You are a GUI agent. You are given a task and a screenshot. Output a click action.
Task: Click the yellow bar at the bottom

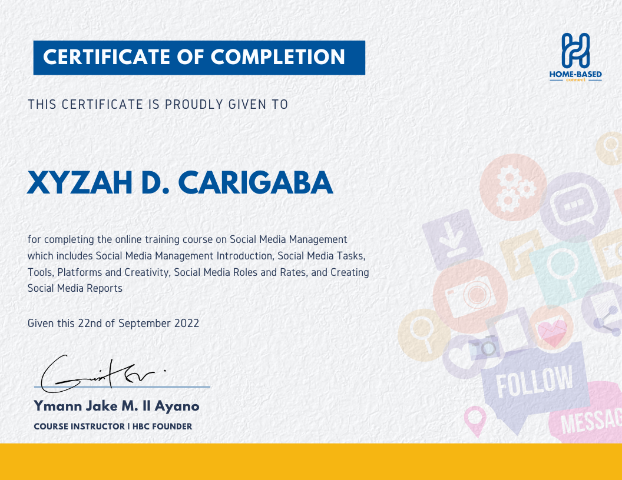(311, 462)
